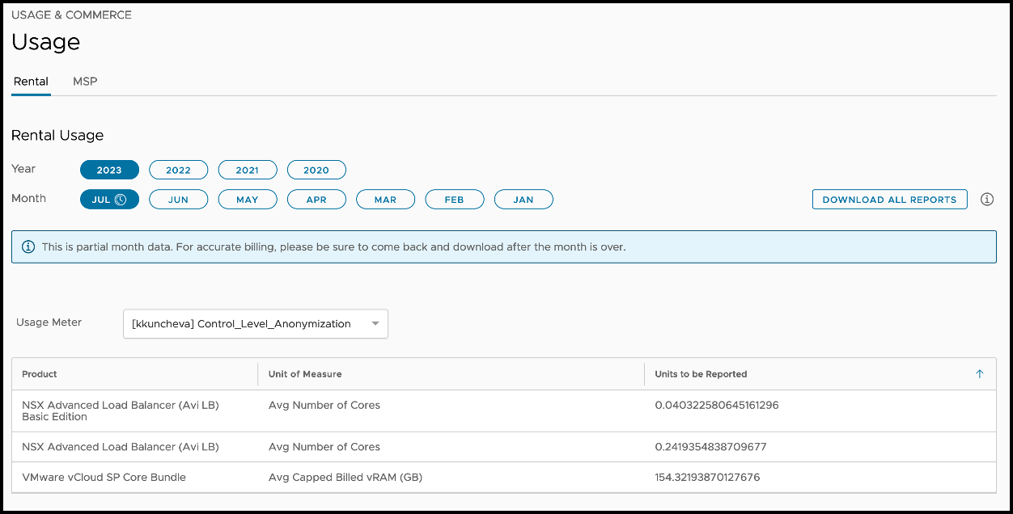Show MAR month usage
Screen dimensions: 1013x514
(x=385, y=200)
